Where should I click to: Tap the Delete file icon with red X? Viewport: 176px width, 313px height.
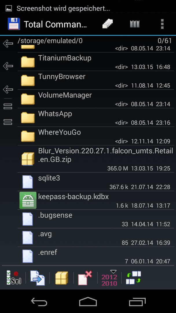[x=85, y=278]
